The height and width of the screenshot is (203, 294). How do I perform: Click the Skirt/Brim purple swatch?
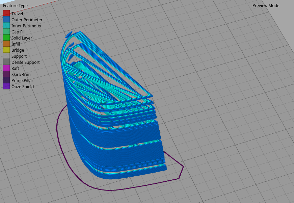[6, 74]
